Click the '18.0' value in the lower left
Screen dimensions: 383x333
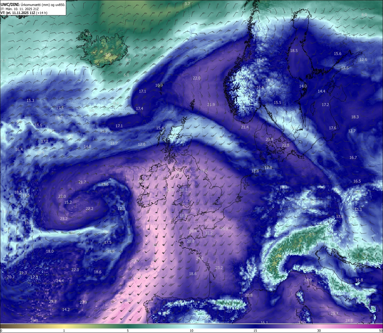point(50,251)
